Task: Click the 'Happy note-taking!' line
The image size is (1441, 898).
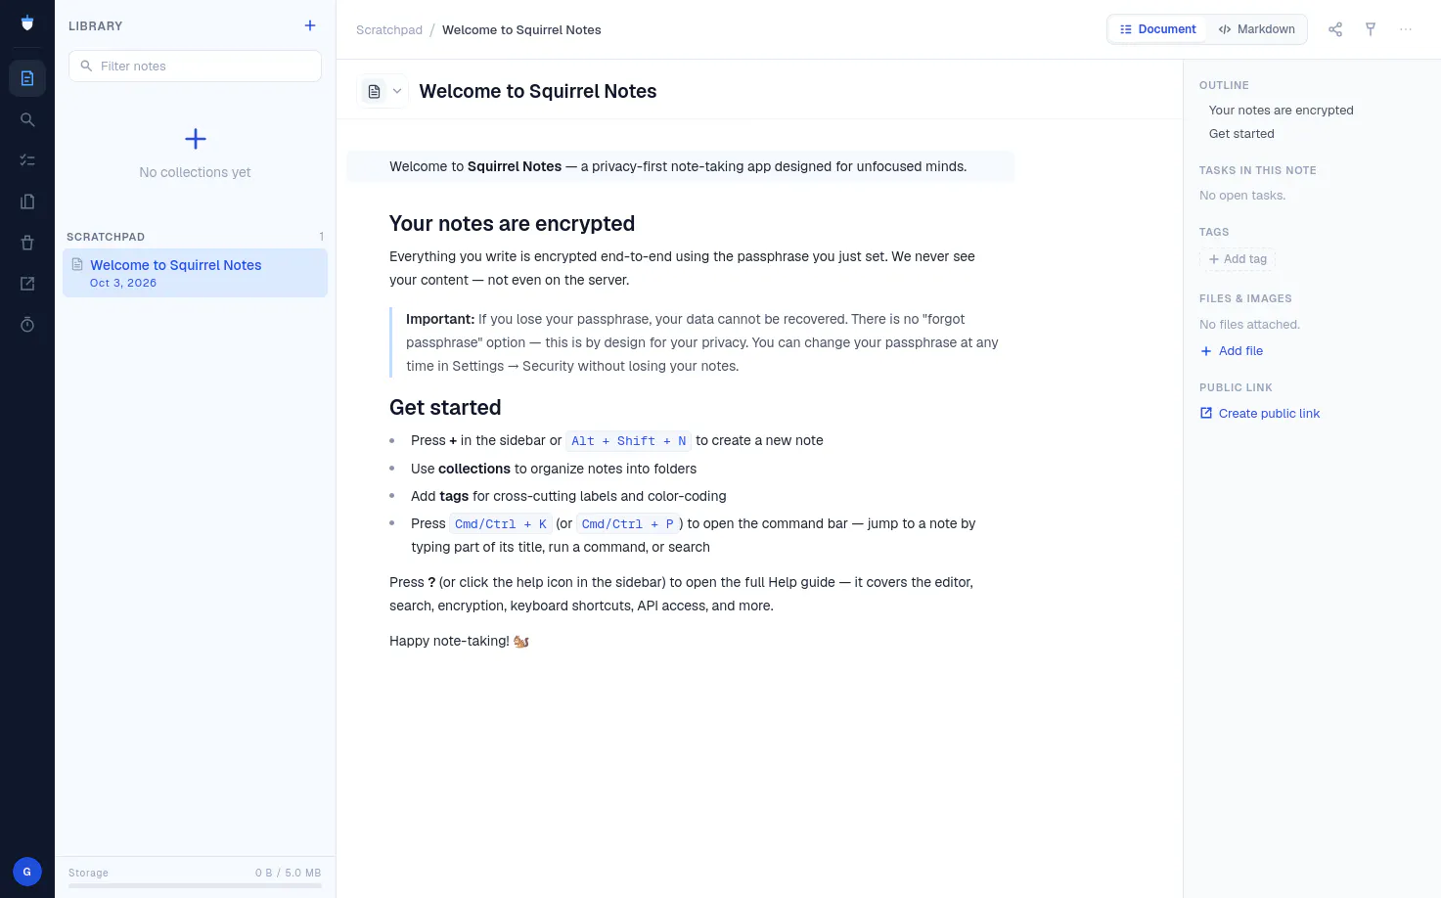Action: 459,641
